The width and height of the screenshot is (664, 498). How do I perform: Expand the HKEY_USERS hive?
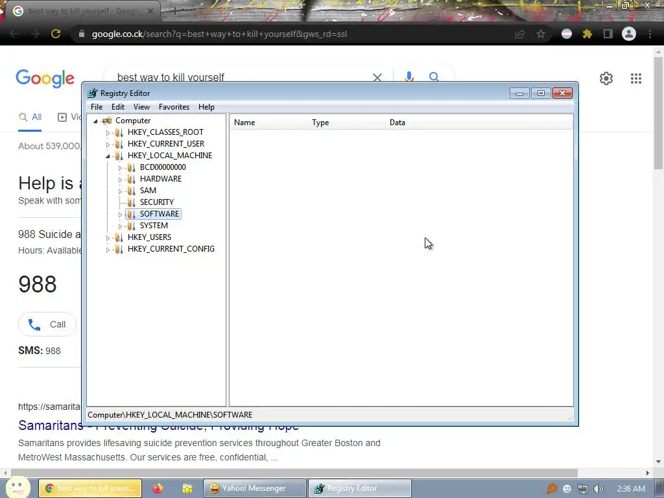coord(108,237)
